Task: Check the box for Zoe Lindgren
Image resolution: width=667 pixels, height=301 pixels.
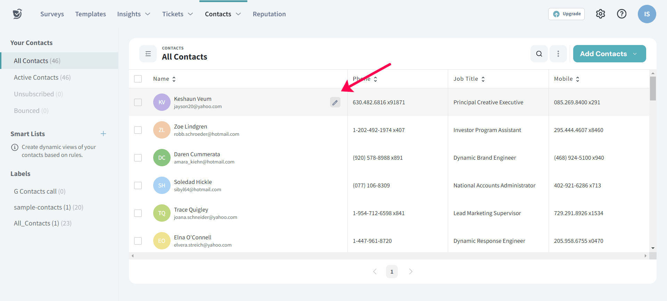Action: tap(138, 130)
